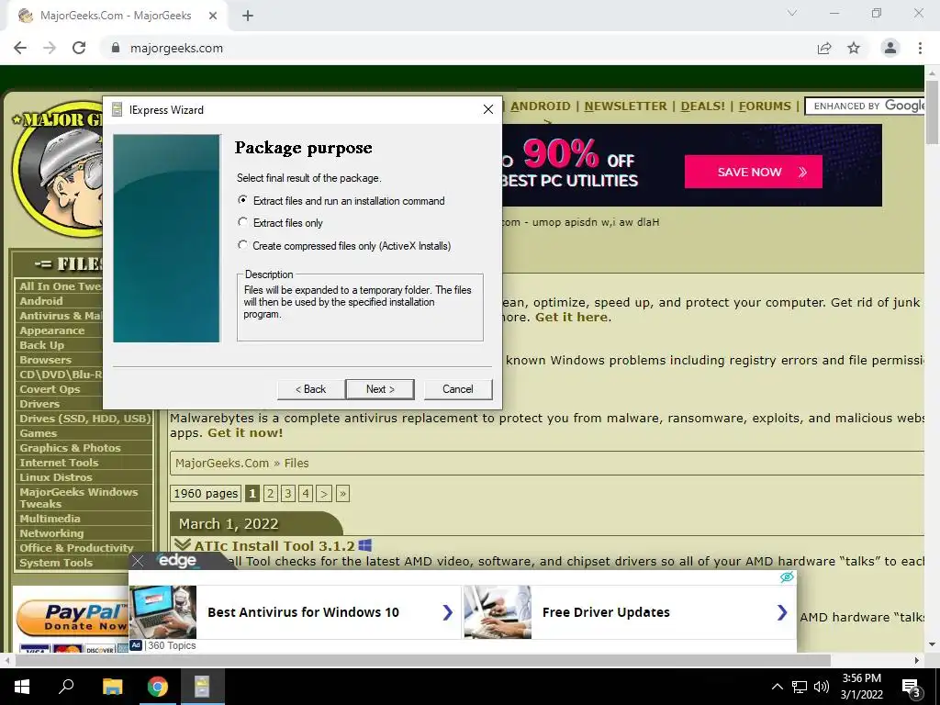
Task: Click the majorgeeks.com address bar
Action: pos(455,48)
